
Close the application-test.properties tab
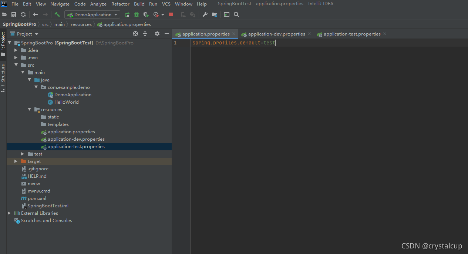pyautogui.click(x=385, y=34)
